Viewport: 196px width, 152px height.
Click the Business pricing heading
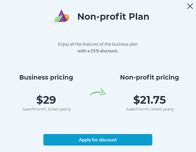pyautogui.click(x=46, y=78)
